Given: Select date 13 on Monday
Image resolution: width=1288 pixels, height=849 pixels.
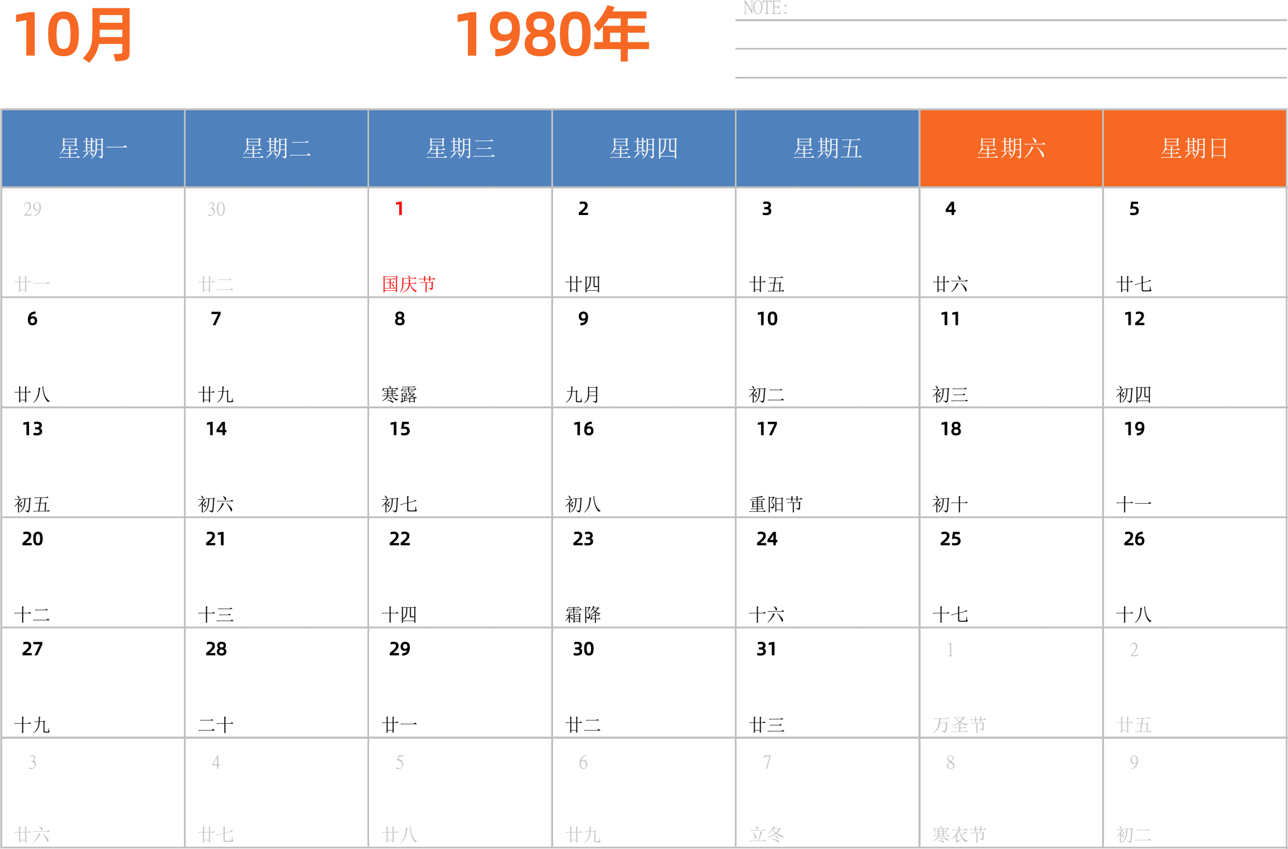Looking at the screenshot, I should (x=32, y=429).
